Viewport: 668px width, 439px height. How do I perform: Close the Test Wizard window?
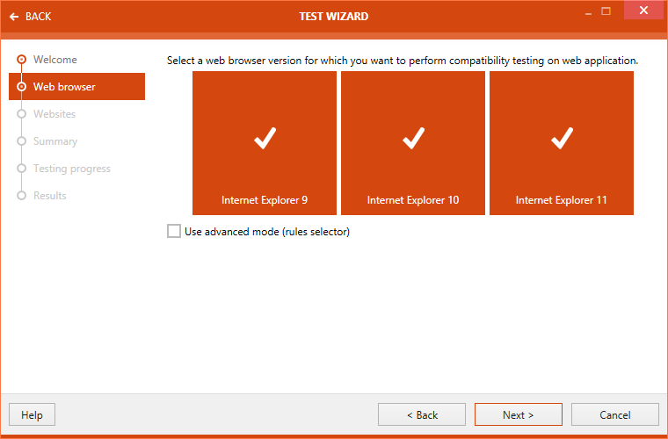(643, 10)
